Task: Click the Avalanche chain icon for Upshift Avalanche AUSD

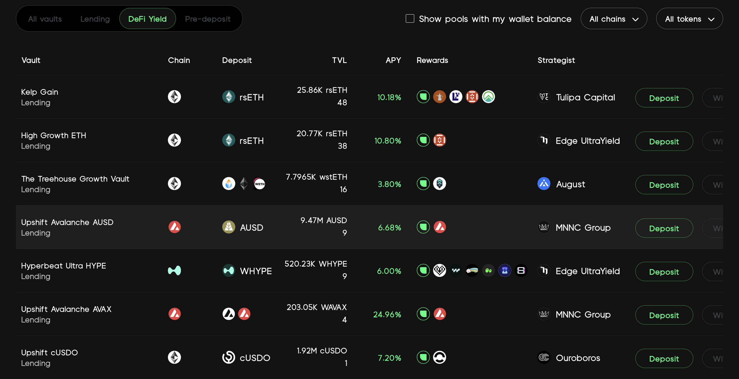Action: (174, 227)
